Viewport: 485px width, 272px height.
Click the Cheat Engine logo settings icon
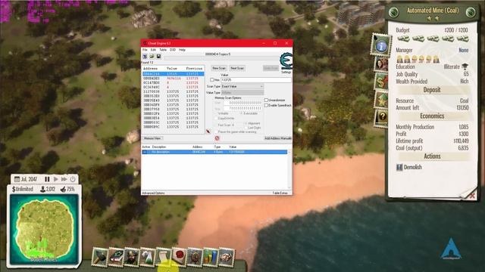(x=286, y=61)
